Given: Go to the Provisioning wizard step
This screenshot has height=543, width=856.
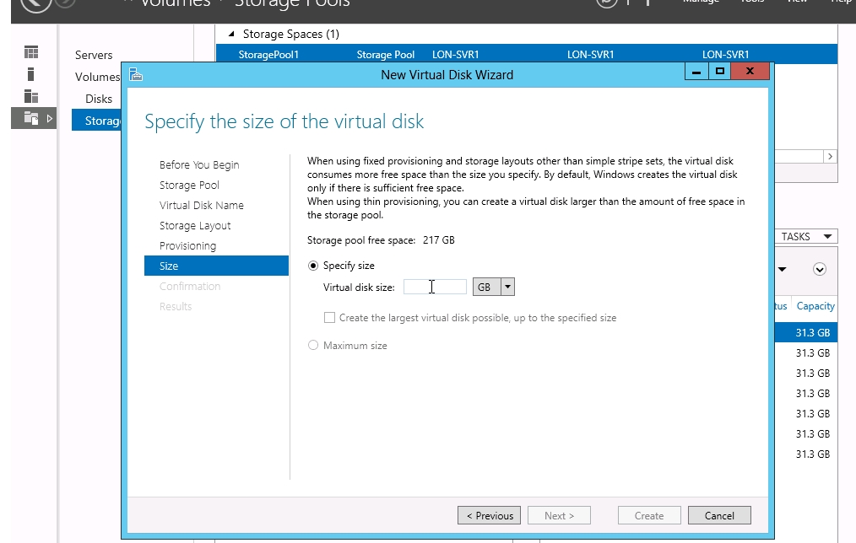Looking at the screenshot, I should point(187,246).
